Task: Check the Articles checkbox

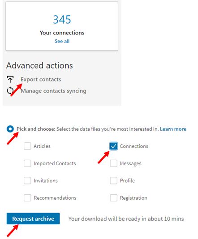Action: 27,146
